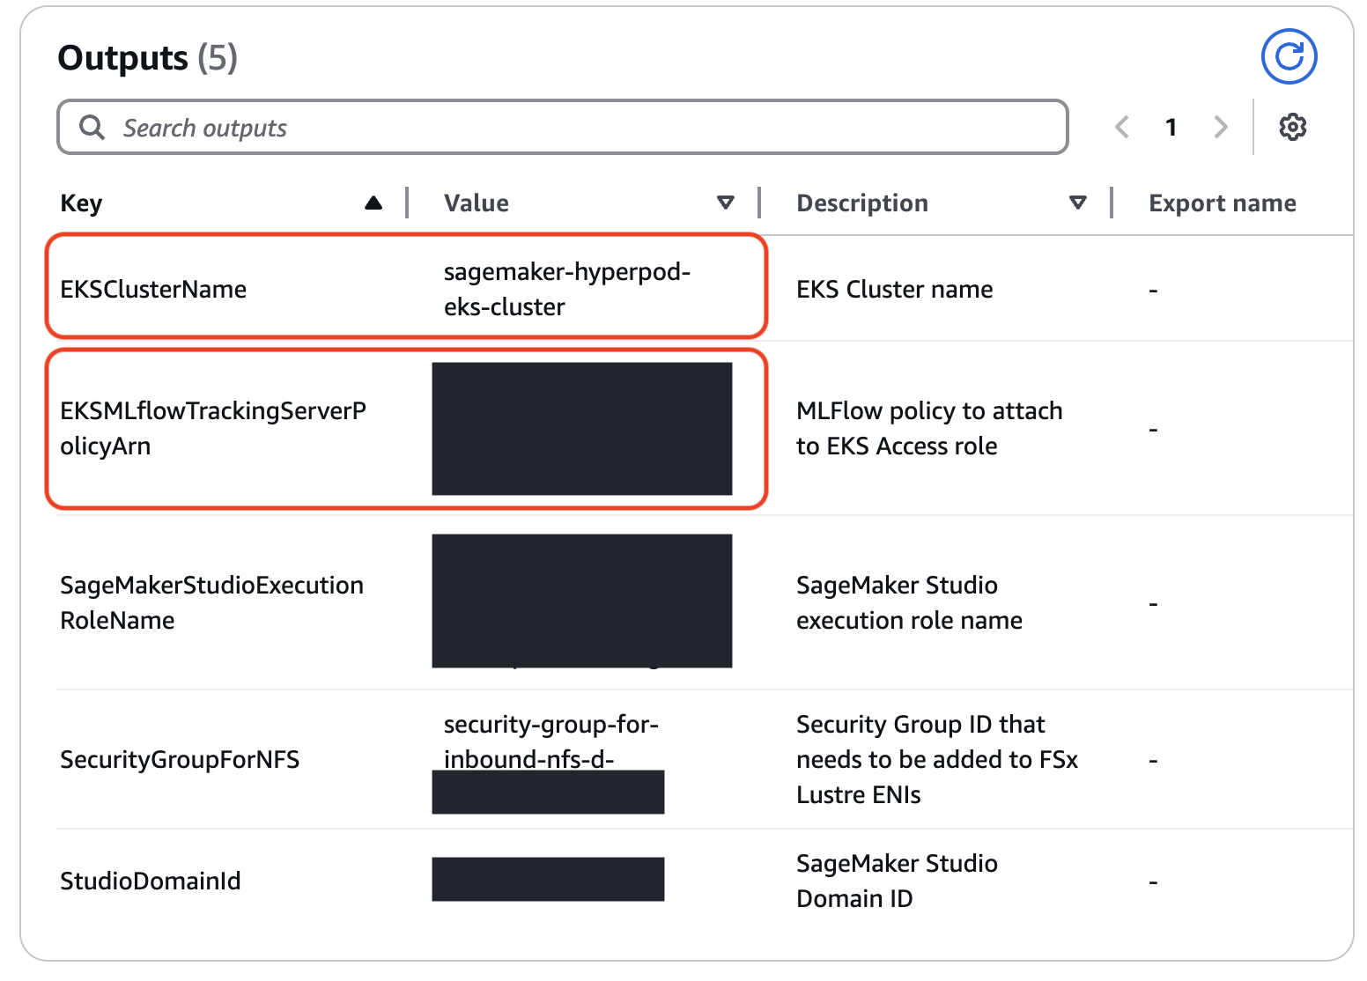Select the StudioDomainId key
Image resolution: width=1367 pixels, height=981 pixels.
pyautogui.click(x=150, y=881)
